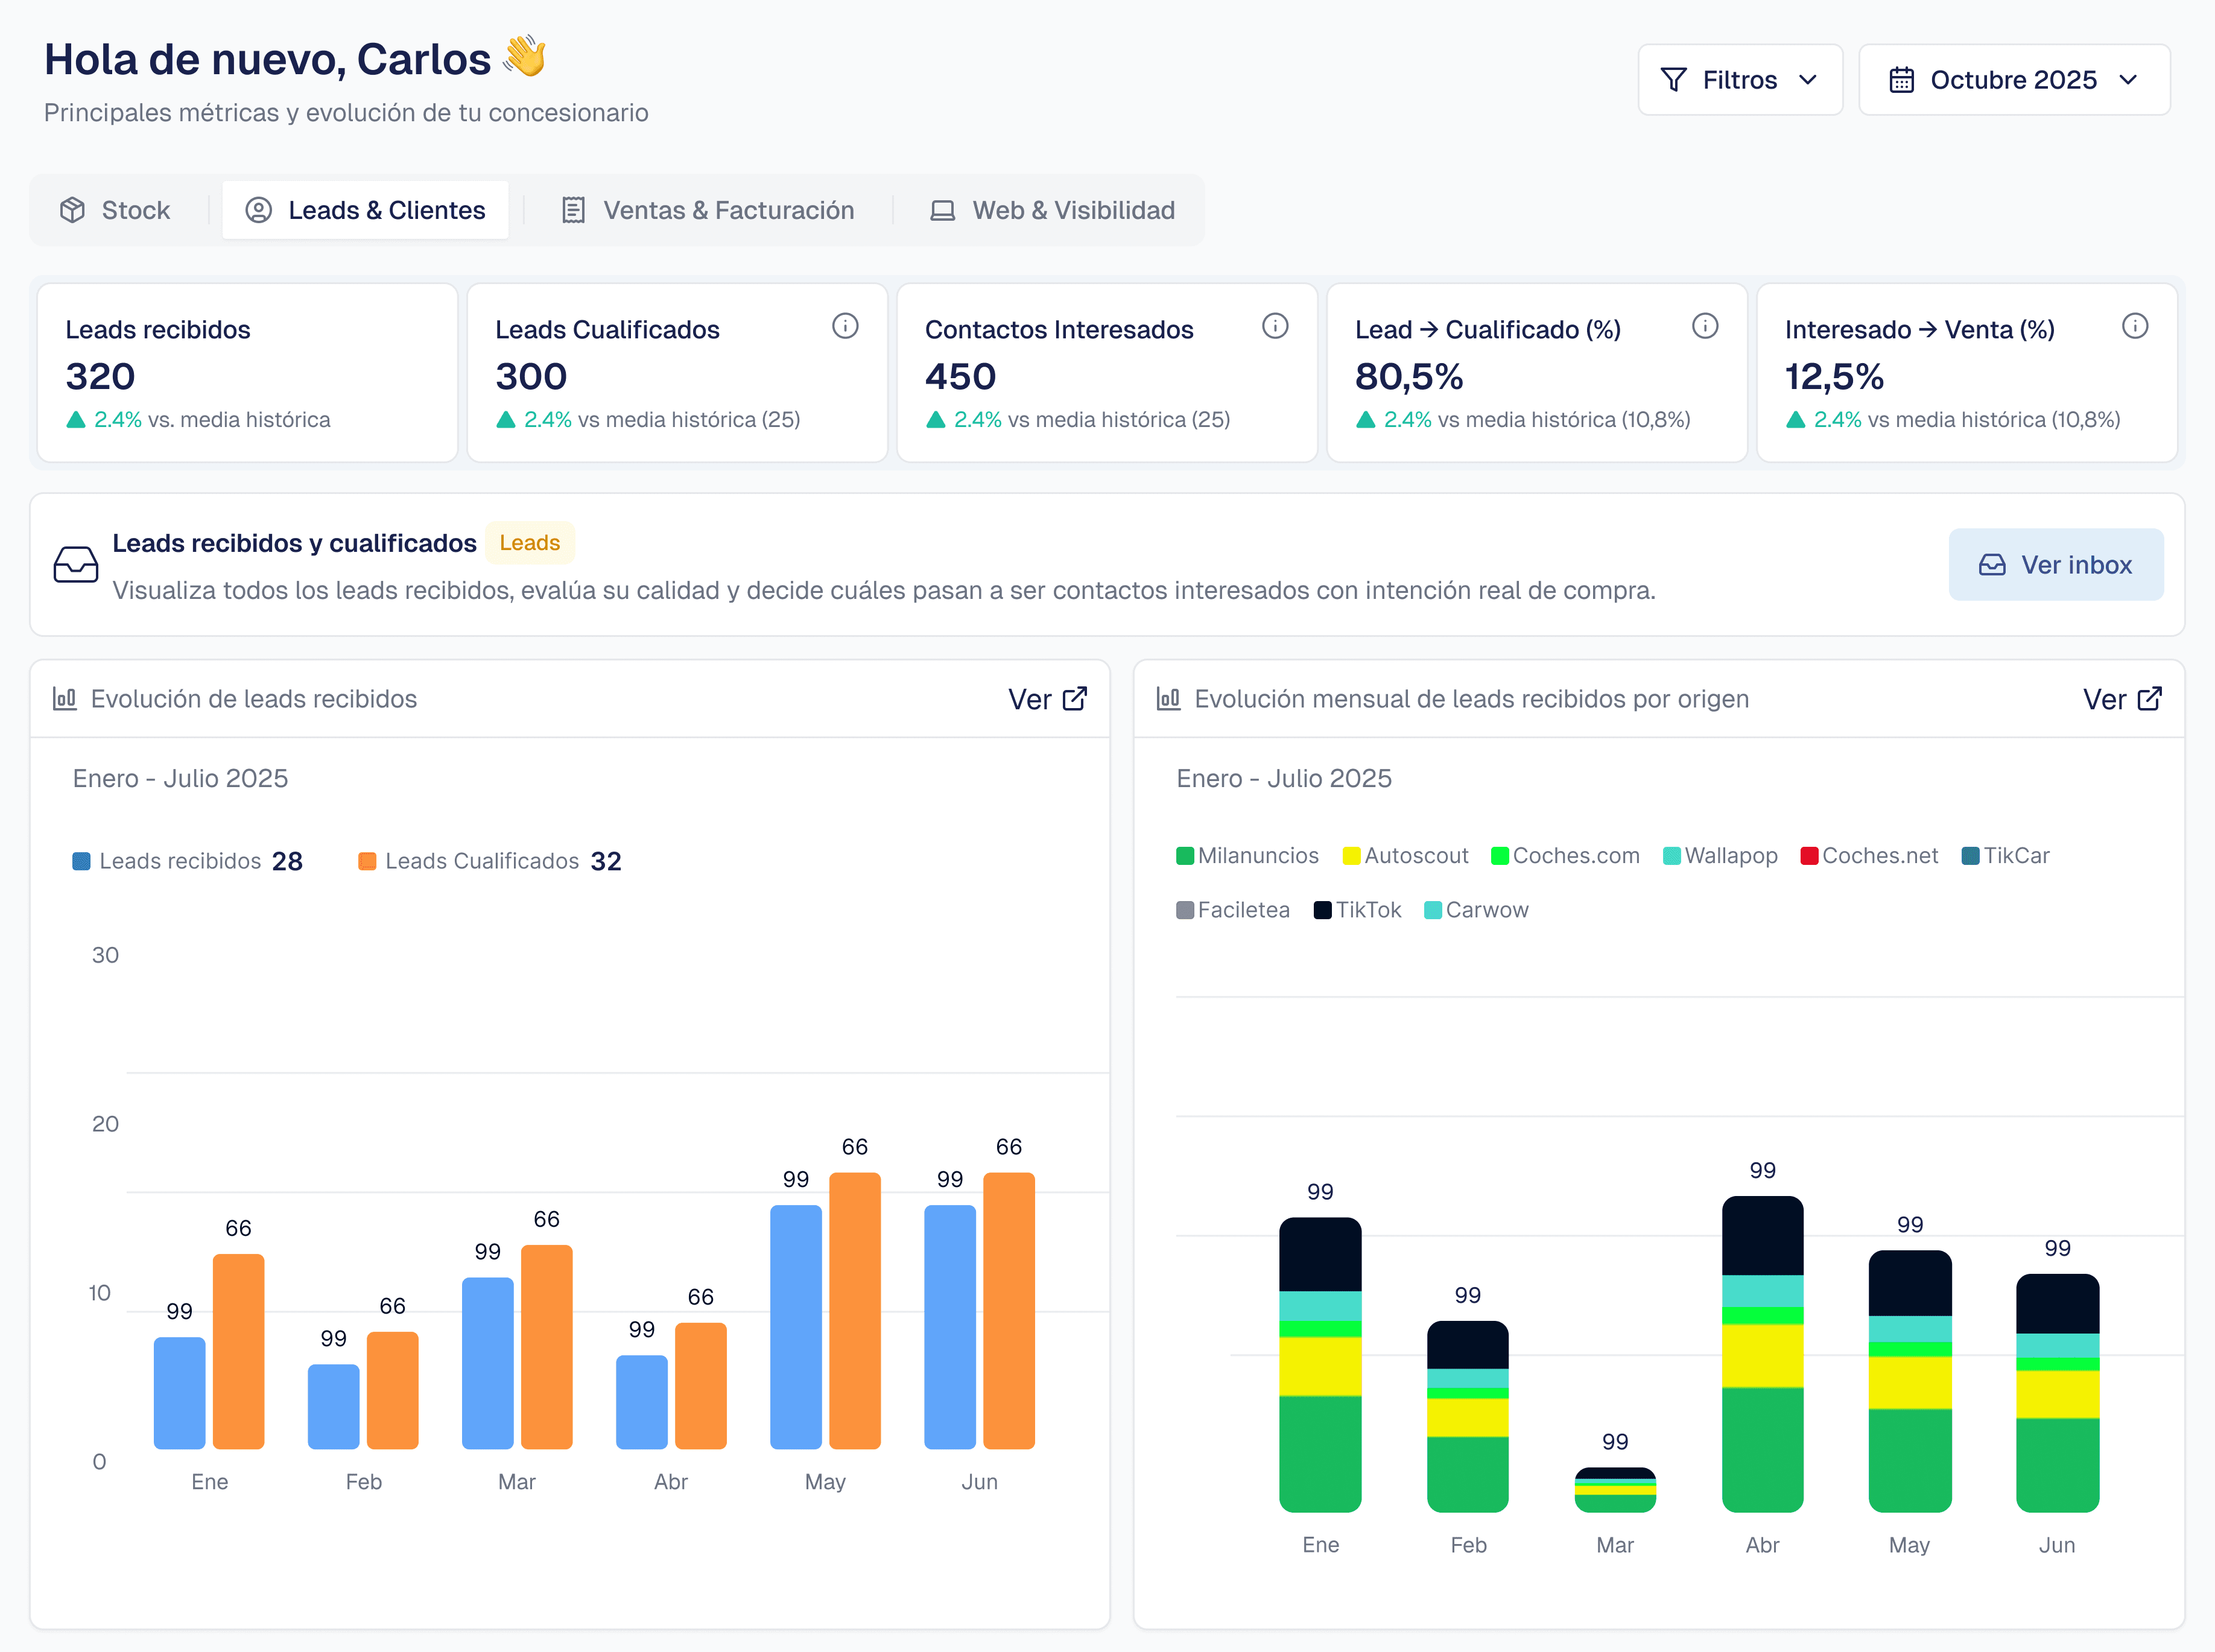
Task: Click the Ver link on Evolución de leads recibidos
Action: (1030, 699)
